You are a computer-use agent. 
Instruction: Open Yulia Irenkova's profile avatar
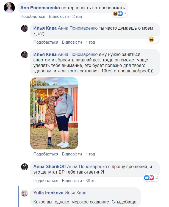tap(25, 193)
